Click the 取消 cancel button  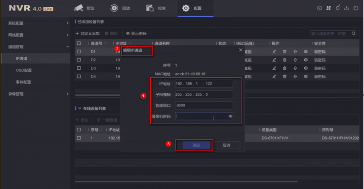(x=226, y=145)
